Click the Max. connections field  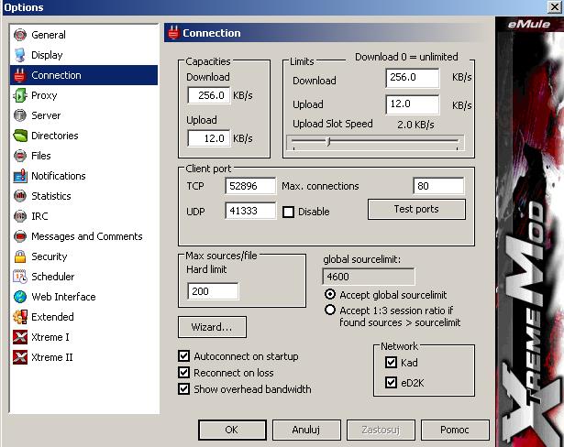tap(438, 186)
